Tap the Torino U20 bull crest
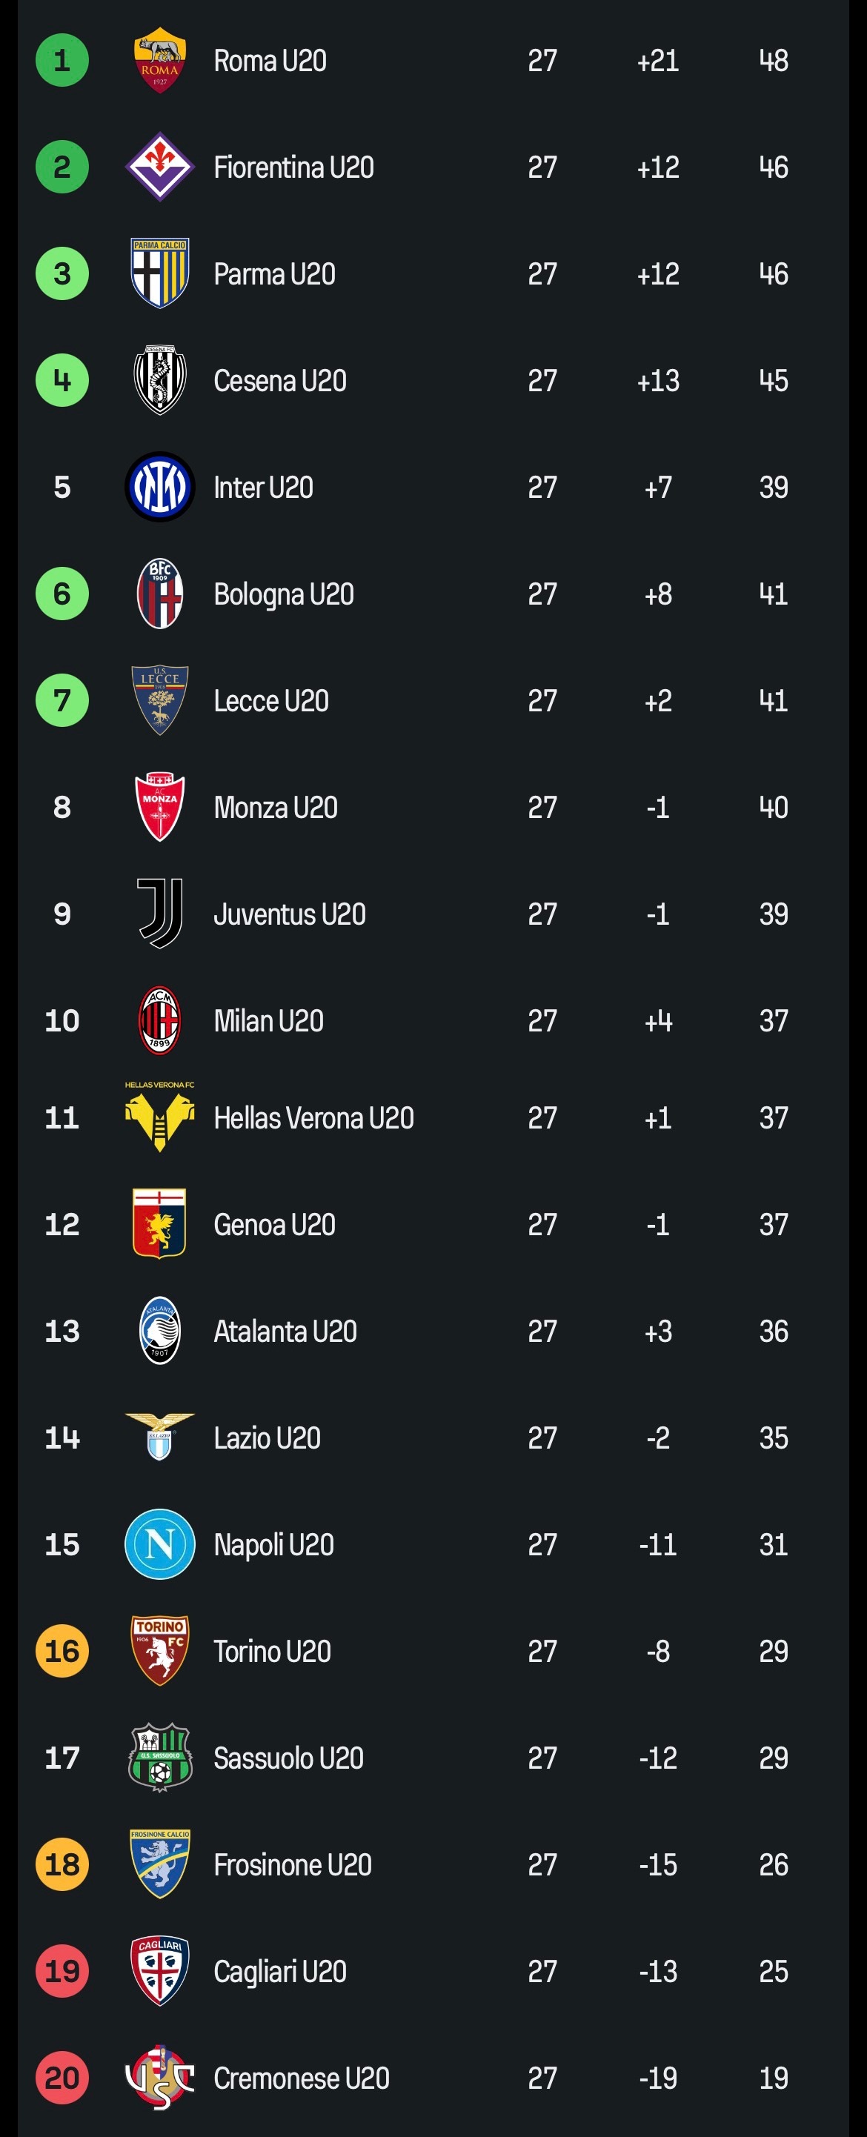 (x=159, y=1651)
